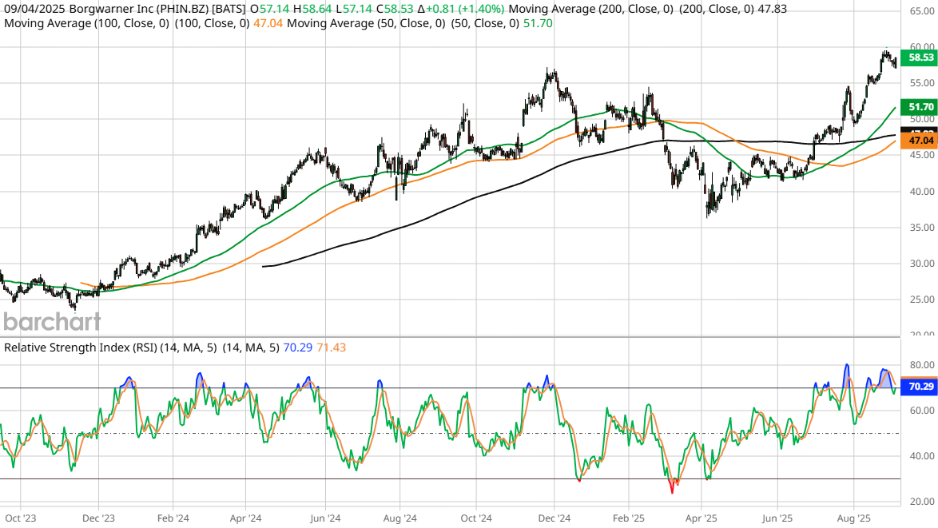Select the 40.00 RSI axis label
The image size is (938, 528).
click(x=922, y=455)
